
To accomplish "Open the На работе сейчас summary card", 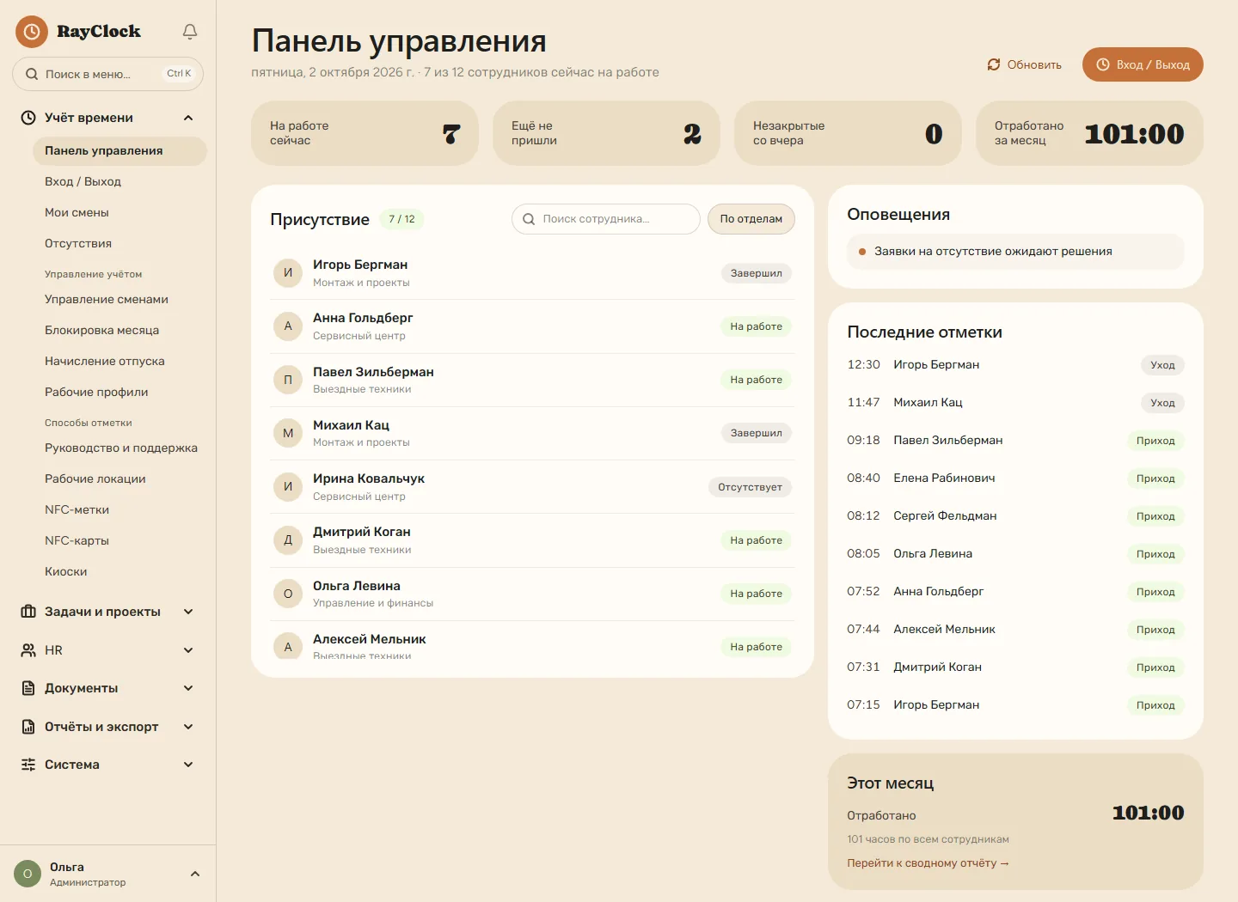I will [x=365, y=133].
